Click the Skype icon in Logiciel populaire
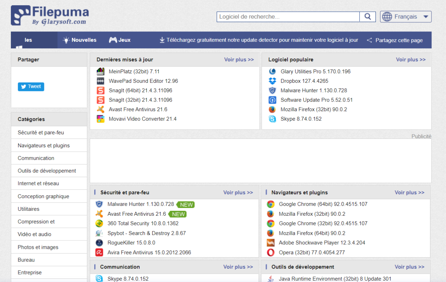This screenshot has height=282, width=446. click(272, 119)
